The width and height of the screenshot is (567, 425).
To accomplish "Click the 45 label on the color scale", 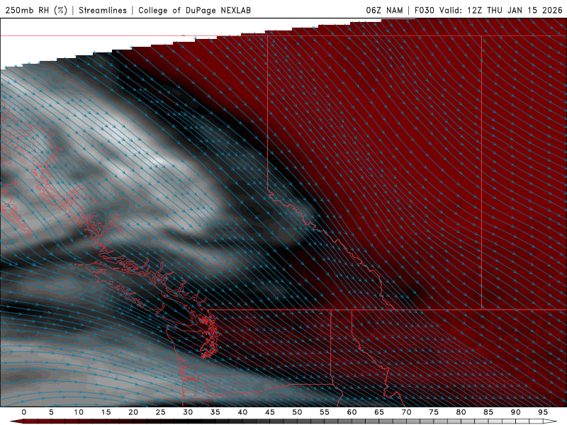I will (x=270, y=412).
